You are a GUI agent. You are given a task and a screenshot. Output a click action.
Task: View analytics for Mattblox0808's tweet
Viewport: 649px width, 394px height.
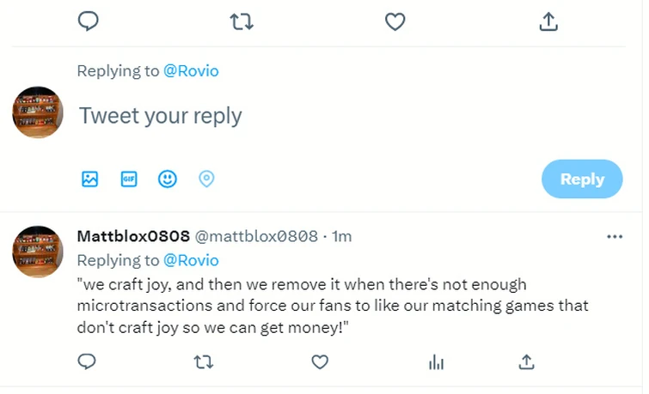click(437, 362)
